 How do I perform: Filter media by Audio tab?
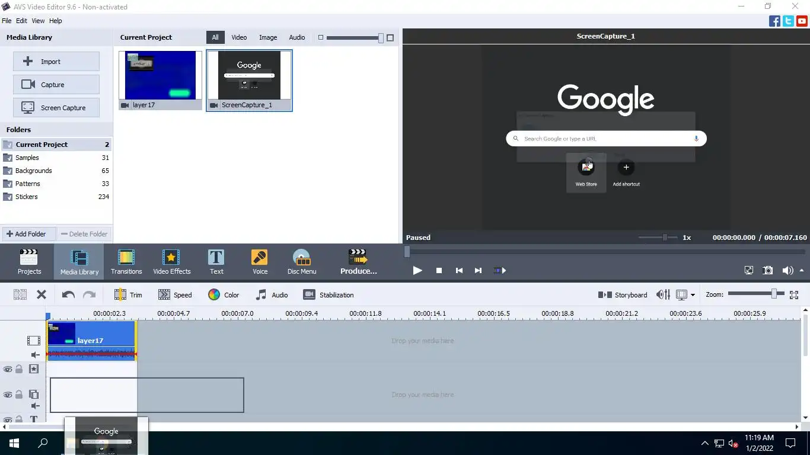297,37
